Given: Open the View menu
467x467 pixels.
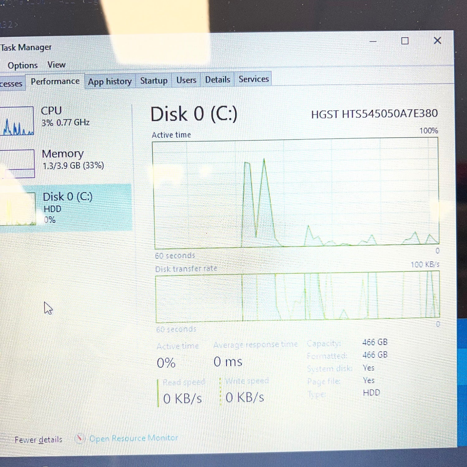Looking at the screenshot, I should [56, 64].
